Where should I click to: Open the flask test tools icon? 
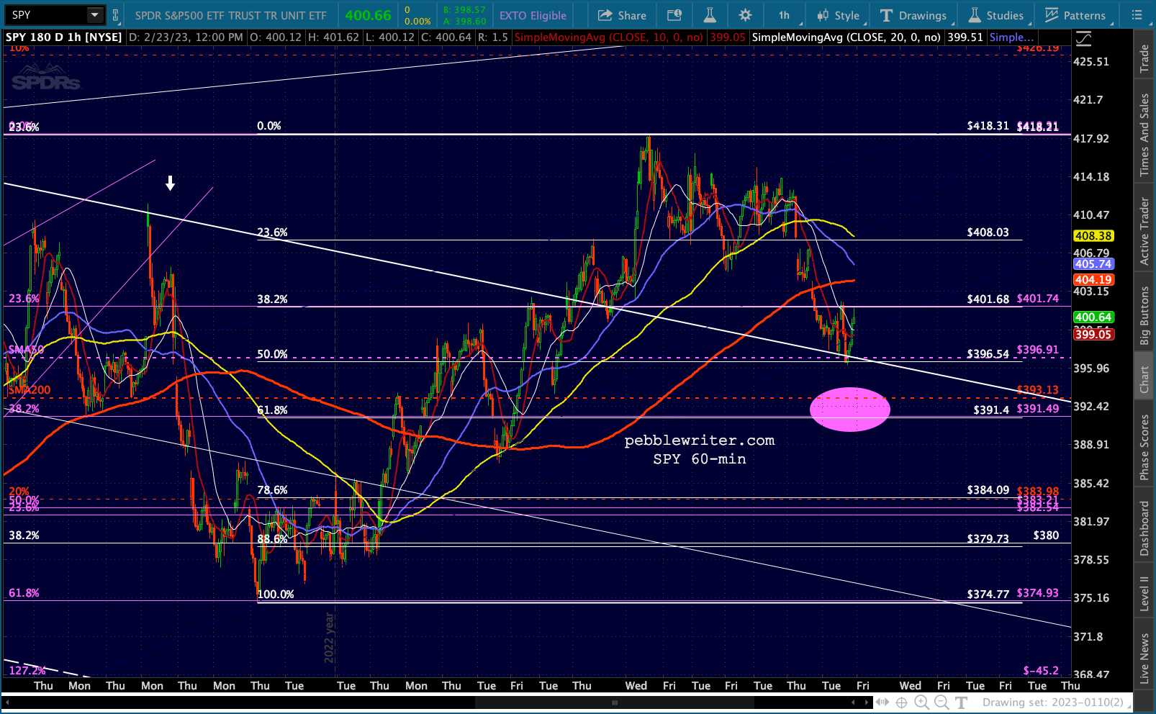point(710,15)
